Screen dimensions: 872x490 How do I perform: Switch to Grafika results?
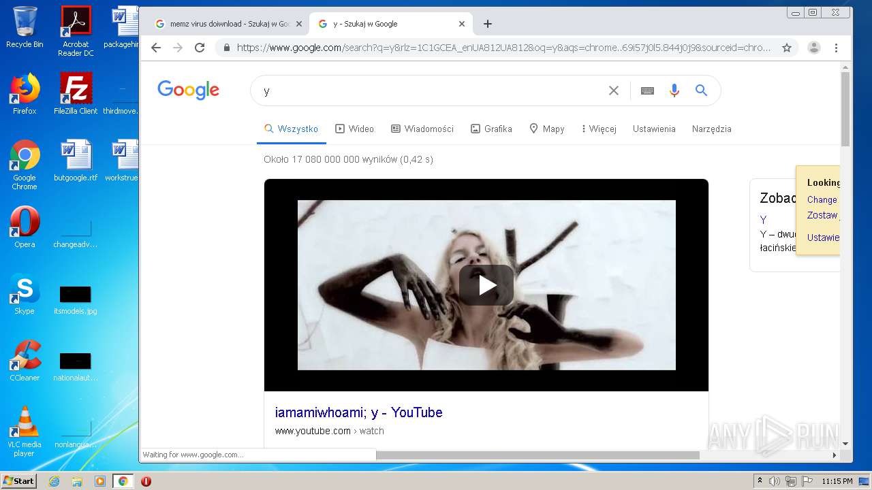491,129
